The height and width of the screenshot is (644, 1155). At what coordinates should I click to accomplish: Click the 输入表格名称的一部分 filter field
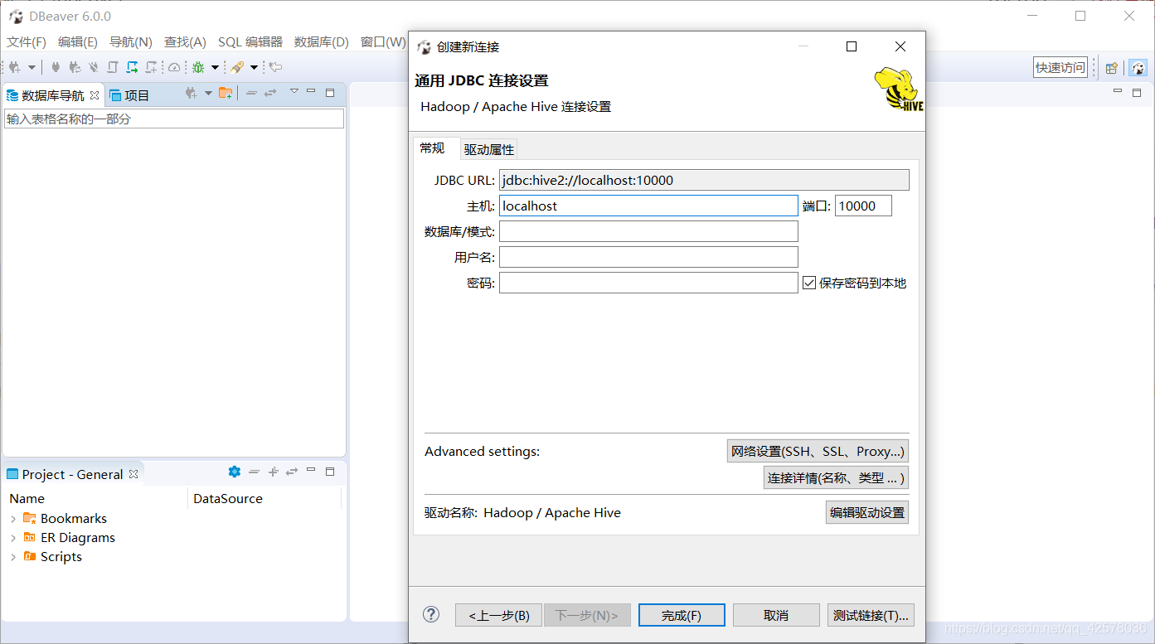tap(174, 119)
